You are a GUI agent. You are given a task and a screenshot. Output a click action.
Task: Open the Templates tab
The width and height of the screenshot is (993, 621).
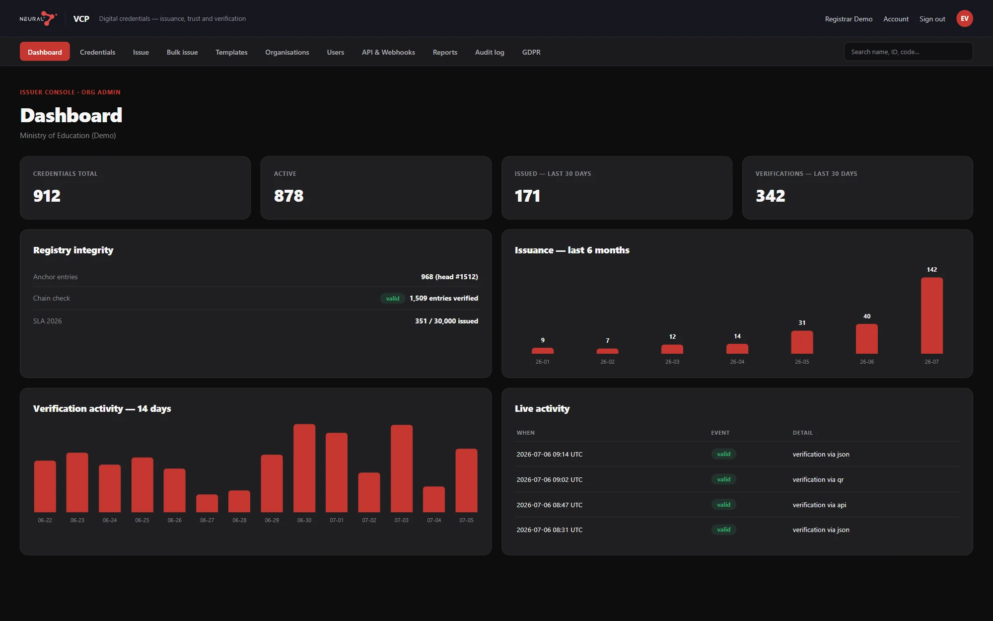coord(231,52)
